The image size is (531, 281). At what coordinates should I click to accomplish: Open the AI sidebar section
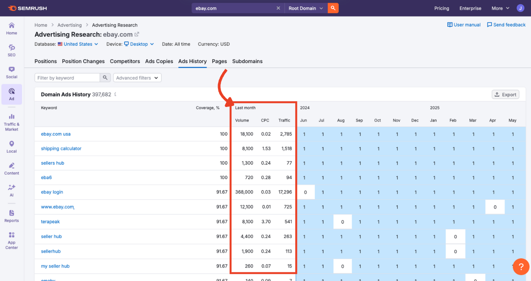(x=11, y=190)
